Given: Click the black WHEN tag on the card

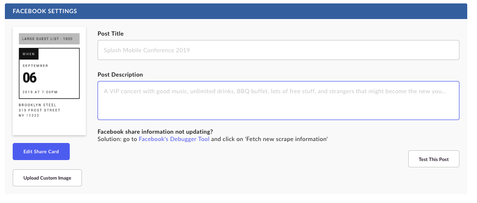Looking at the screenshot, I should pos(29,54).
